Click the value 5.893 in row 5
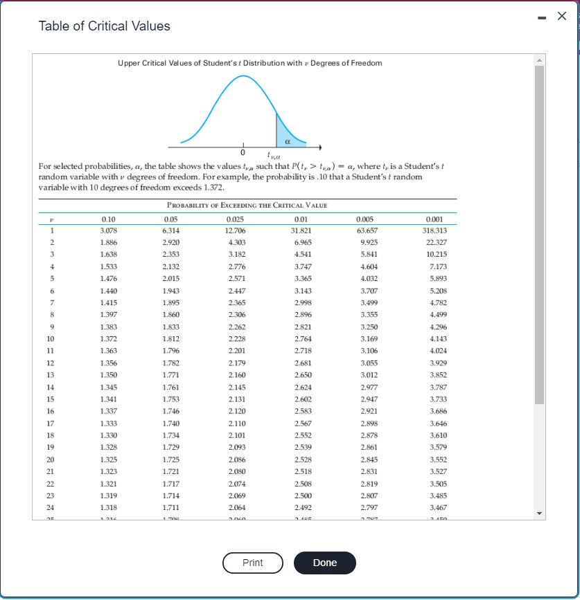Screen dimensions: 580x600 tap(438, 278)
